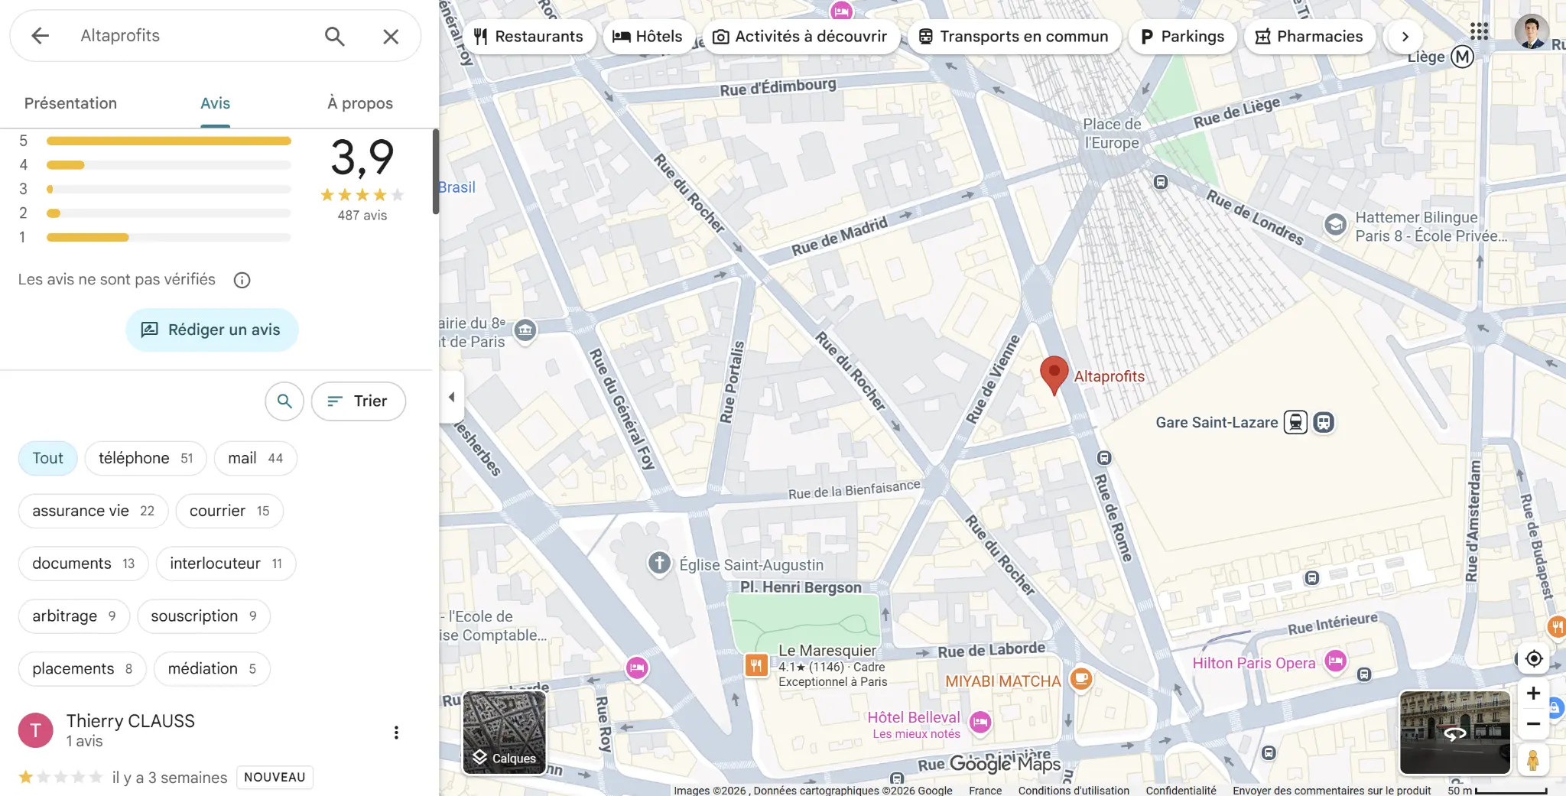Show nearby Parkings
Image resolution: width=1566 pixels, height=796 pixels.
pyautogui.click(x=1183, y=37)
